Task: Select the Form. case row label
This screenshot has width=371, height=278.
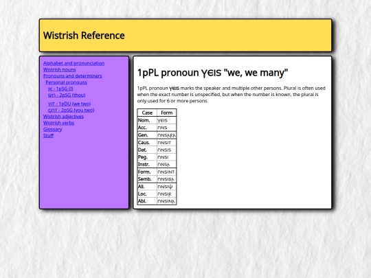Action: (147, 172)
